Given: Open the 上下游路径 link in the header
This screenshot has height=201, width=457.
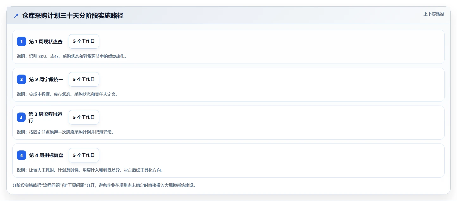Looking at the screenshot, I should [x=434, y=14].
